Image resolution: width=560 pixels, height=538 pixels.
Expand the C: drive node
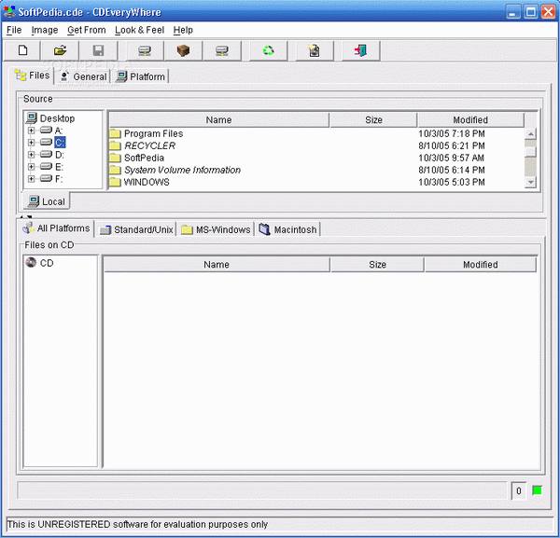click(x=31, y=143)
